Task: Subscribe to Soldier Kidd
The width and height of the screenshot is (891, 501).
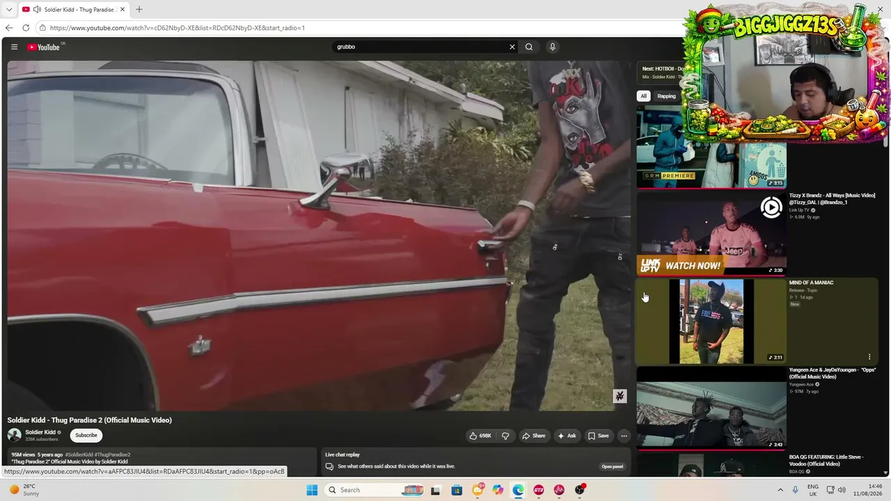Action: tap(86, 436)
